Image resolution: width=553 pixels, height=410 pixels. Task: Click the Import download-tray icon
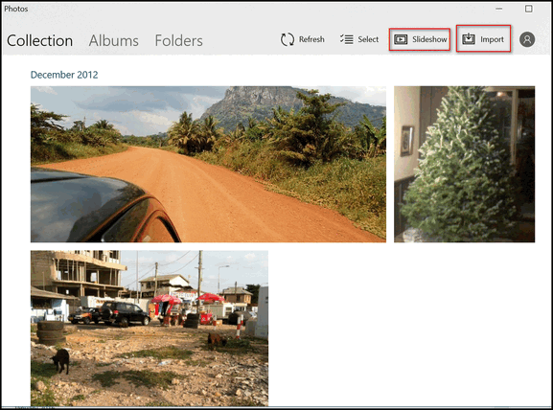click(469, 38)
